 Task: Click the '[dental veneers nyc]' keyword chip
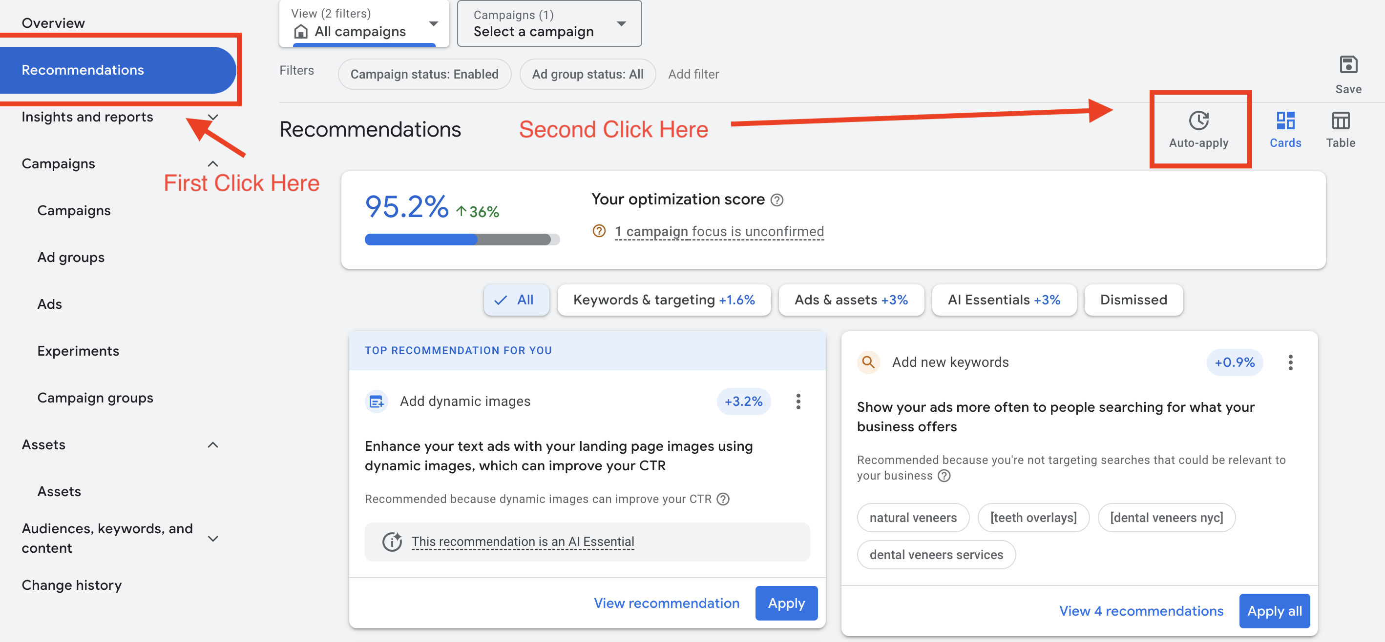(x=1166, y=518)
